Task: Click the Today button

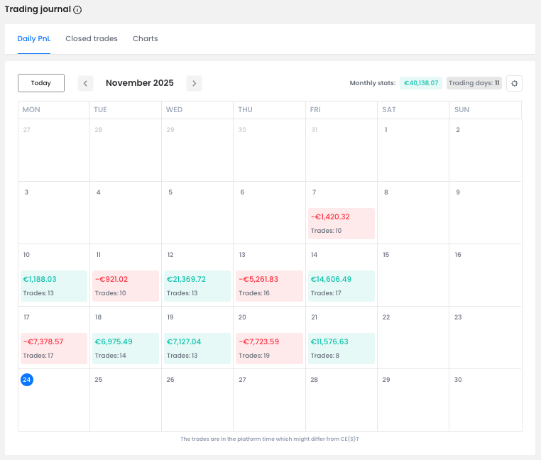Action: (41, 83)
